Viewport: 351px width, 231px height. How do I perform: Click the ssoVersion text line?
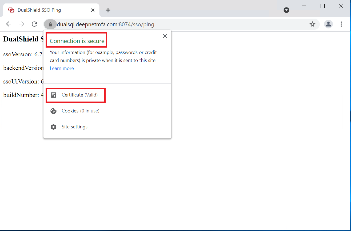[x=23, y=54]
